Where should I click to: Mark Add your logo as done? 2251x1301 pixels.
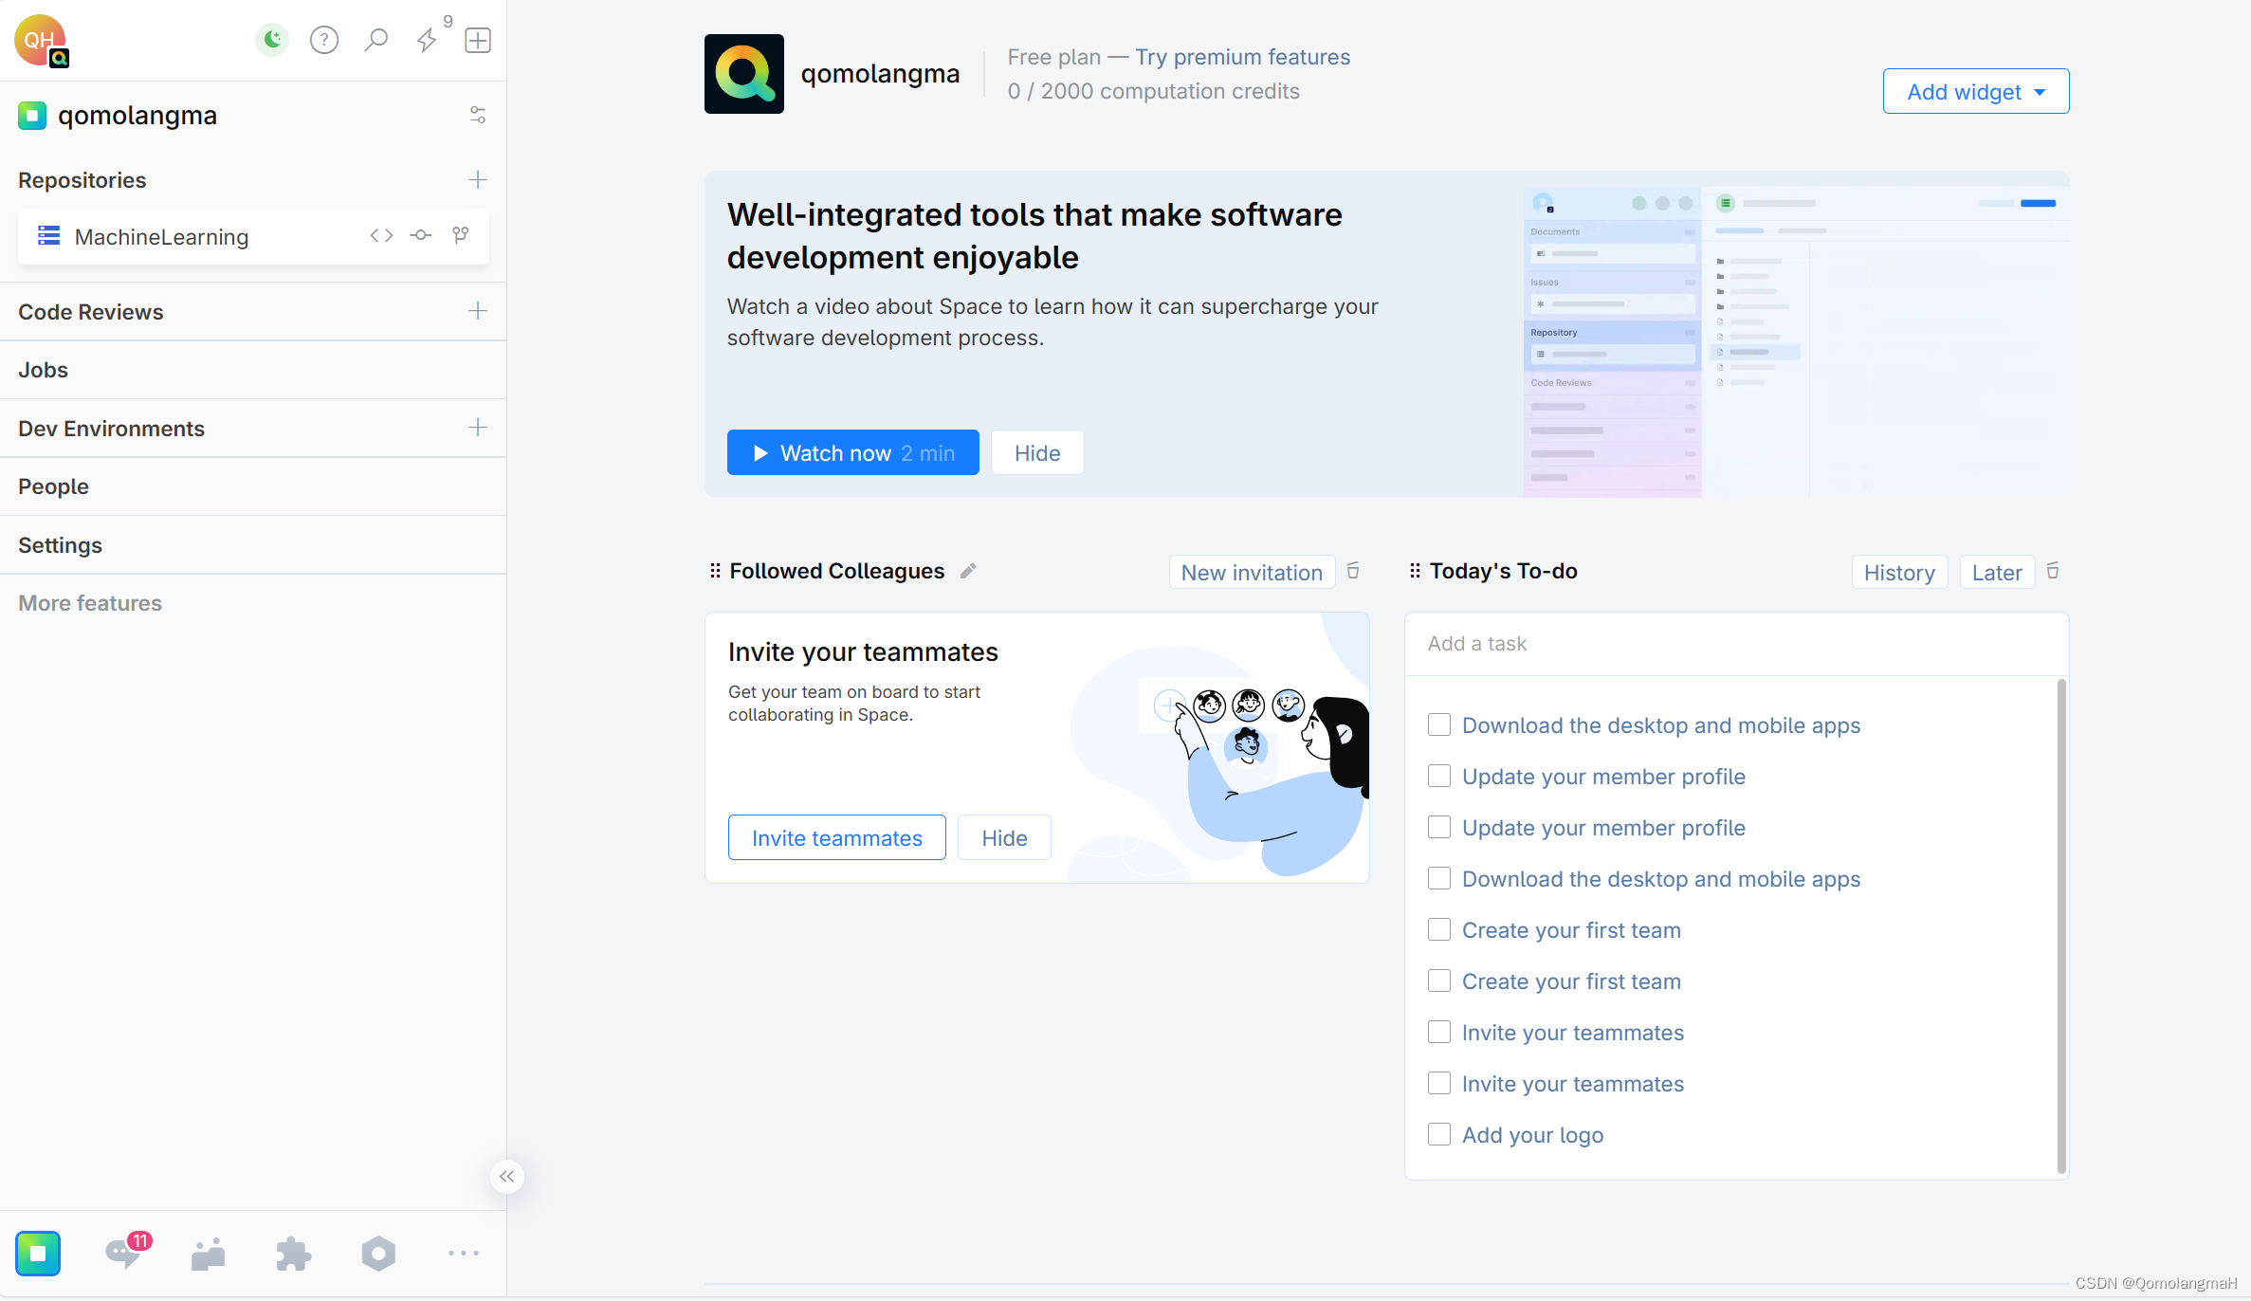tap(1438, 1134)
